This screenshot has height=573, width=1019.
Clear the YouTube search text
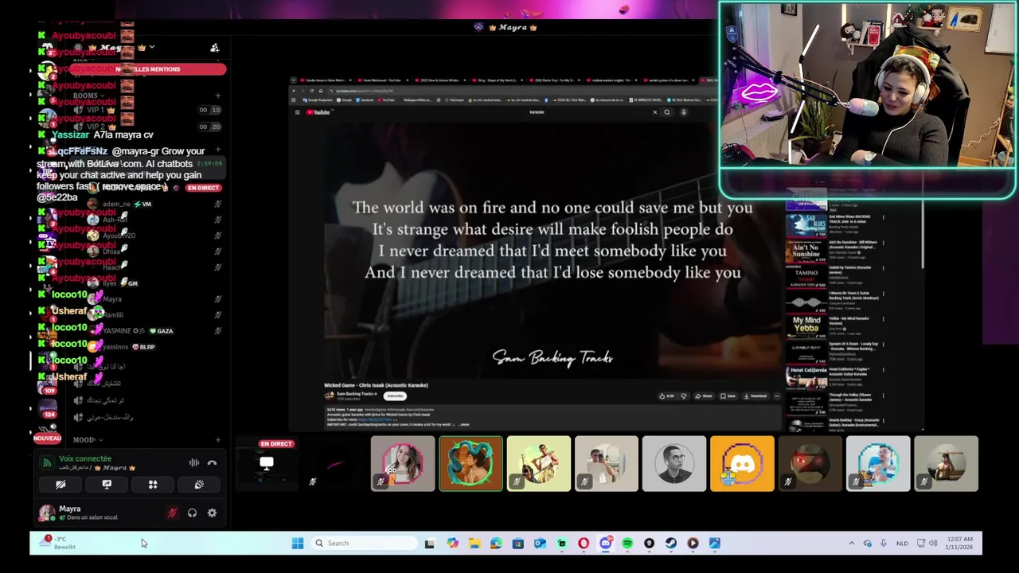click(x=655, y=112)
